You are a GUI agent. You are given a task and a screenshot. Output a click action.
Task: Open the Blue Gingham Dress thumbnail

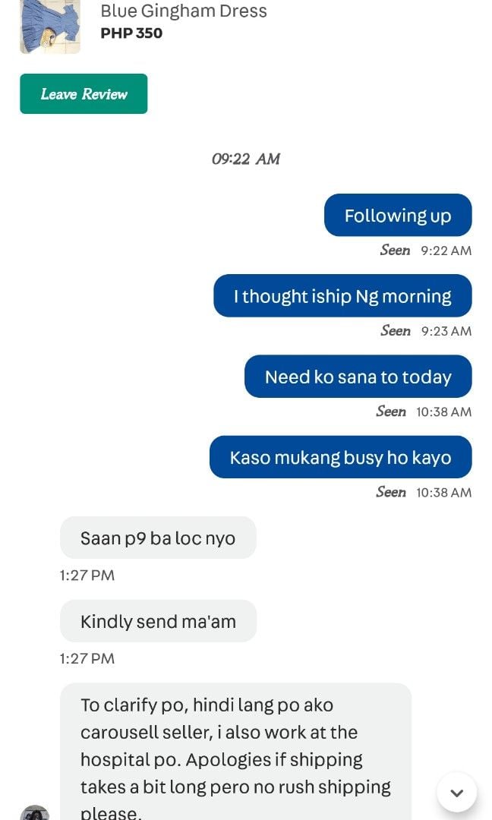pyautogui.click(x=50, y=26)
